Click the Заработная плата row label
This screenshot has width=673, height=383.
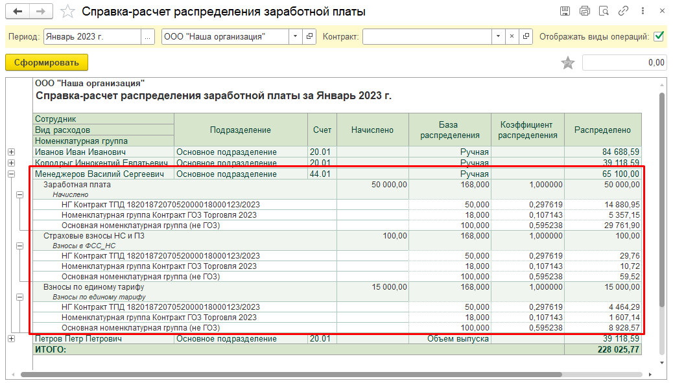(x=77, y=185)
